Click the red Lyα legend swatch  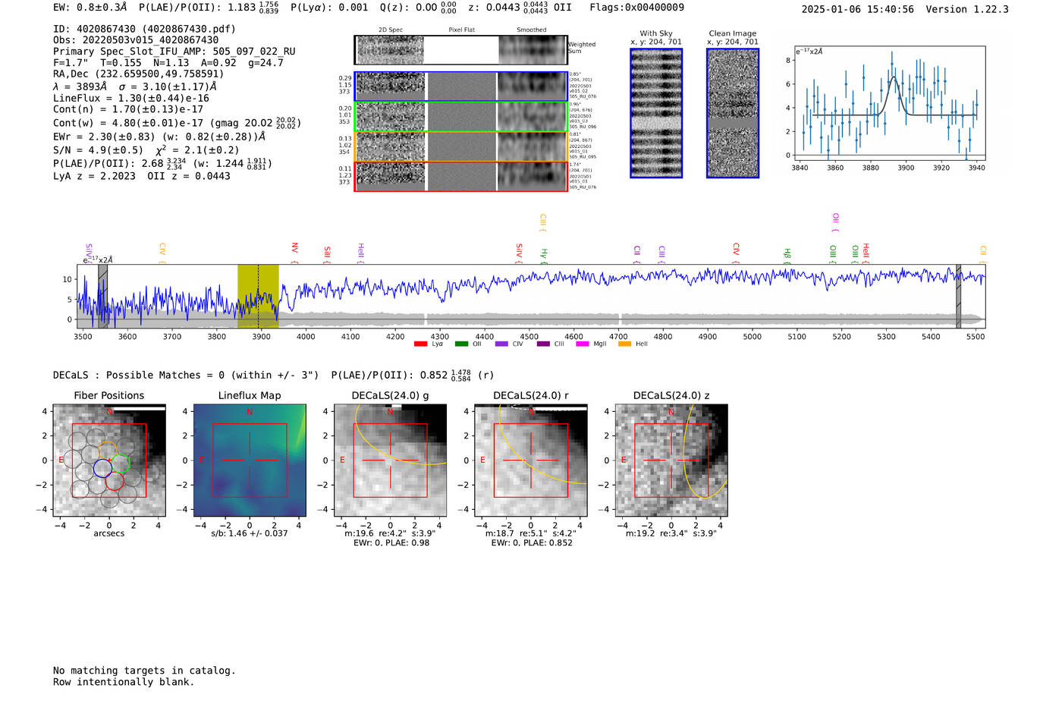(x=420, y=344)
